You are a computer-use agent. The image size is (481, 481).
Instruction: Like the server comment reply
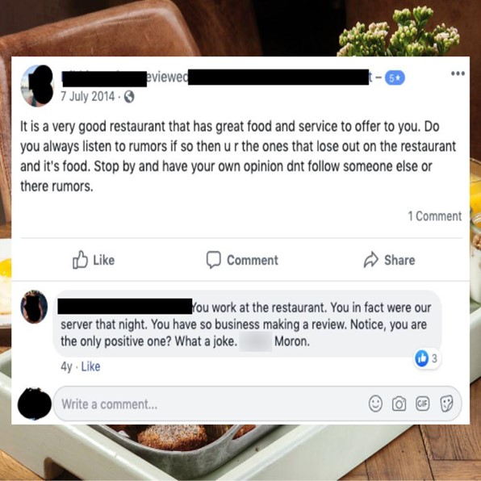coord(90,366)
